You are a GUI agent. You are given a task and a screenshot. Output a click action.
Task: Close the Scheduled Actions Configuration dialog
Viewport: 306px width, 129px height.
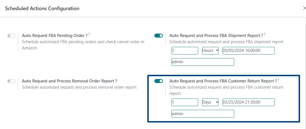pos(304,8)
